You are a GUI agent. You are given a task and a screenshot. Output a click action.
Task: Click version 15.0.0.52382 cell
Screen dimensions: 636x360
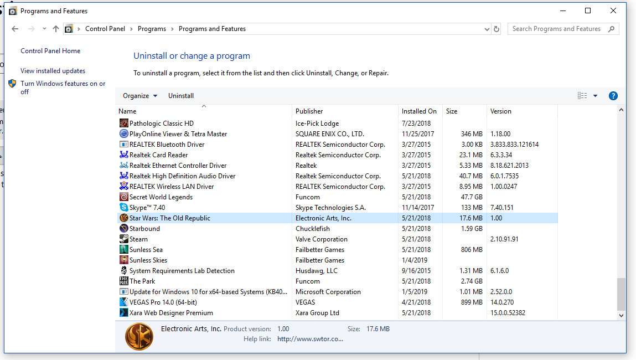[x=508, y=312]
